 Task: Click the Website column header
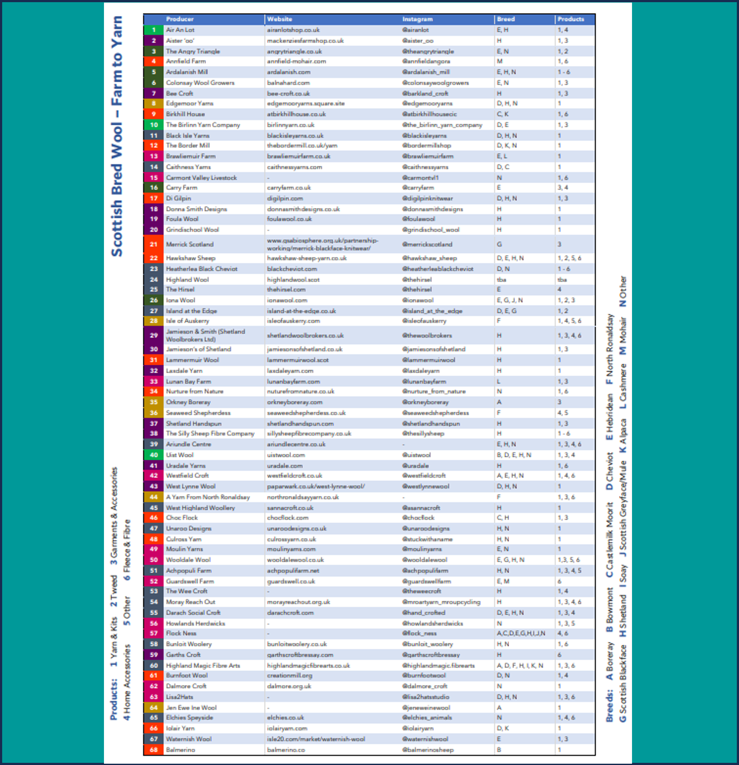point(279,19)
